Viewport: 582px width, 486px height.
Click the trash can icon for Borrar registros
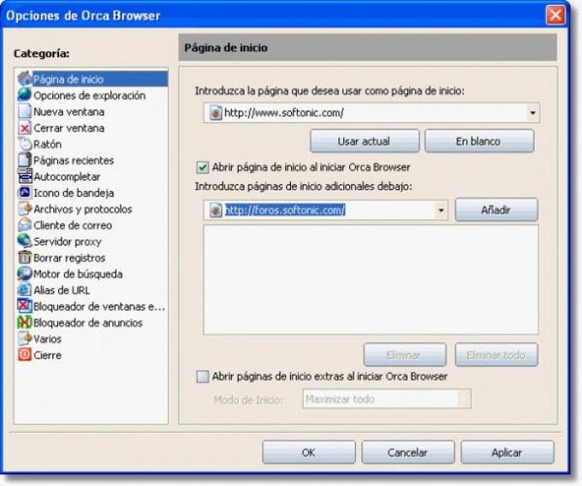25,258
